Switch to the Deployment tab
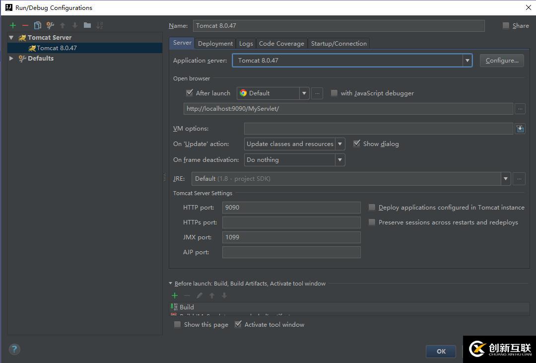The height and width of the screenshot is (363, 536). (x=215, y=44)
